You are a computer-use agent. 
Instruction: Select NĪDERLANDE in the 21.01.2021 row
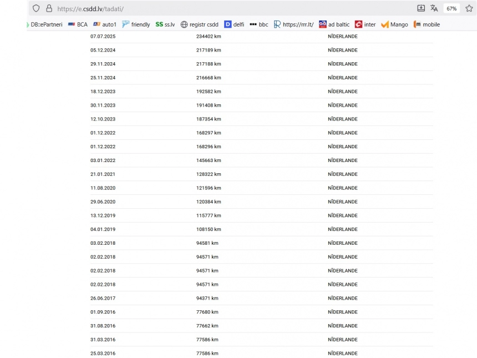pos(343,174)
